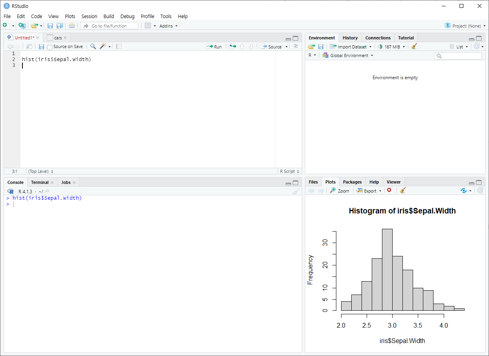Image resolution: width=489 pixels, height=356 pixels.
Task: Open the Project: (None) dropdown
Action: [465, 26]
